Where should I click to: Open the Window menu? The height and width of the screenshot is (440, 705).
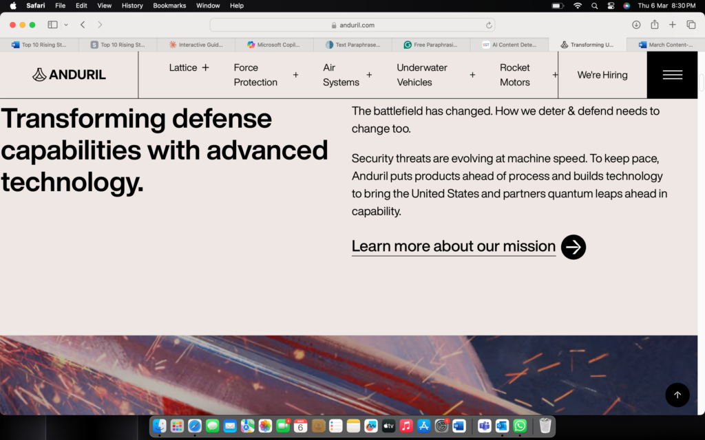click(208, 5)
